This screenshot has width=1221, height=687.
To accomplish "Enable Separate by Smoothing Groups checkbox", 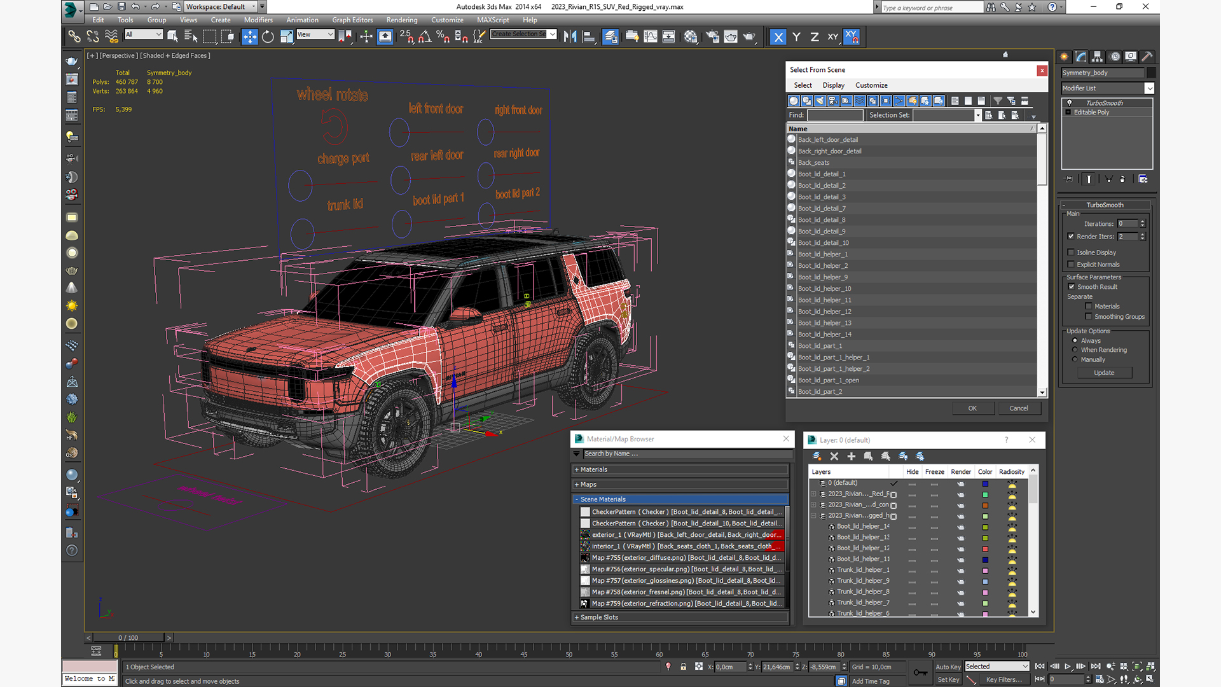I will 1089,317.
